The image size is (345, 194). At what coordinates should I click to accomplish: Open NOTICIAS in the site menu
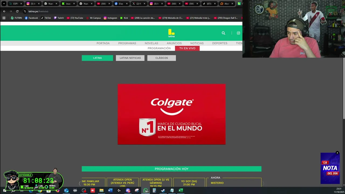click(197, 43)
